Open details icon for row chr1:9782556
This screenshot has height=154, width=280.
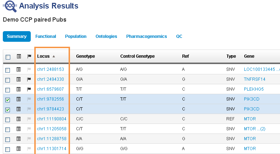click(19, 99)
